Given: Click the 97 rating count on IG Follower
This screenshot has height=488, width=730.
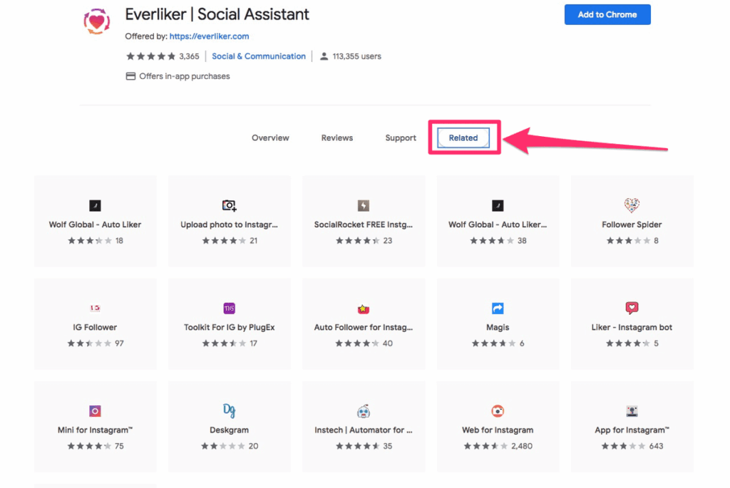Looking at the screenshot, I should pos(120,344).
